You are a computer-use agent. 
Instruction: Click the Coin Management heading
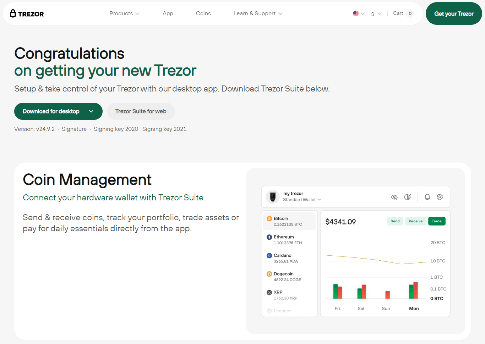[87, 179]
